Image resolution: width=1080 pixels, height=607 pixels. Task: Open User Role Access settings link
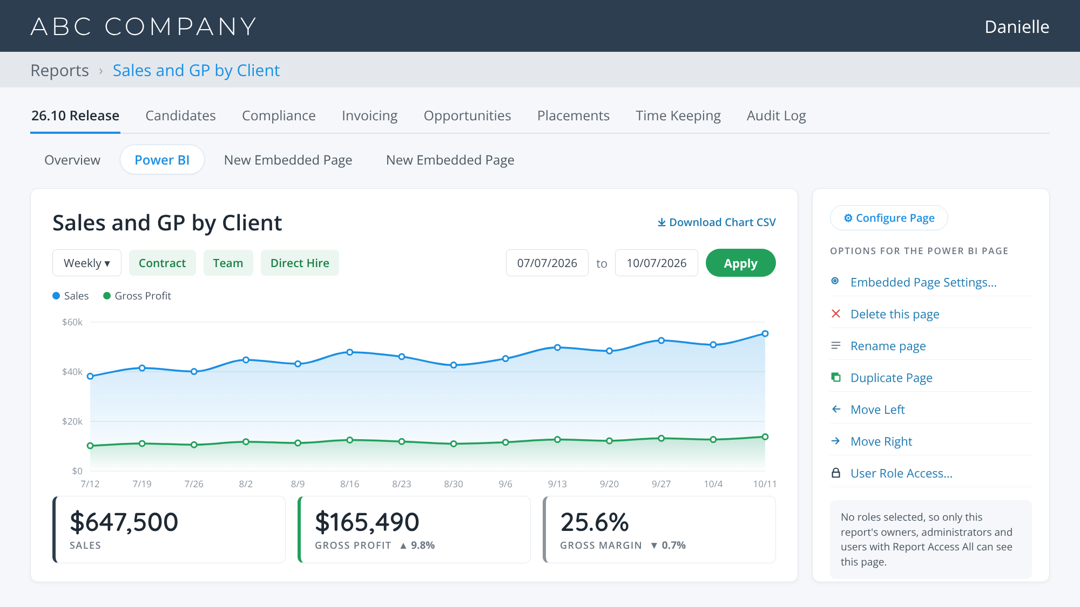[x=901, y=473]
